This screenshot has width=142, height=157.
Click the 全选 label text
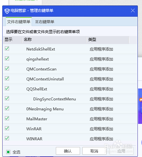(x=16, y=152)
